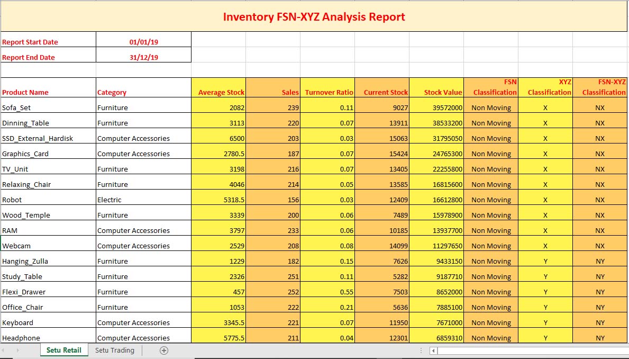
Task: Select the Report Start Date value cell
Action: [143, 42]
